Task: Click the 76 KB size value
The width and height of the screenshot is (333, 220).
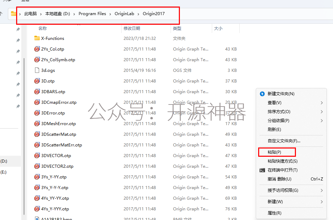Action: tap(231, 209)
